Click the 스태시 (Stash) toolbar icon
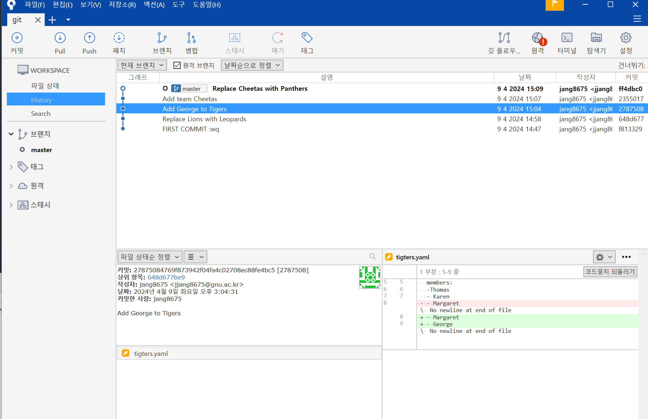The height and width of the screenshot is (419, 648). pyautogui.click(x=235, y=42)
